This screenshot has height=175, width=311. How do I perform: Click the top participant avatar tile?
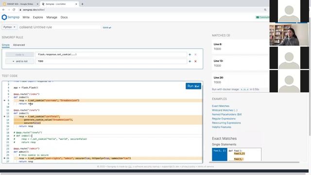289,11
